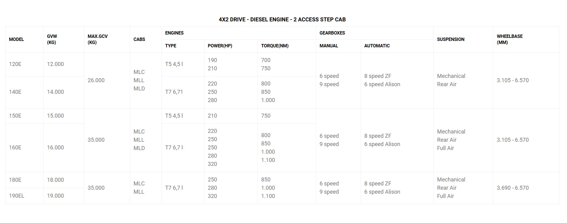The height and width of the screenshot is (223, 567).
Task: Select the SUSPENSION column header
Action: click(451, 39)
